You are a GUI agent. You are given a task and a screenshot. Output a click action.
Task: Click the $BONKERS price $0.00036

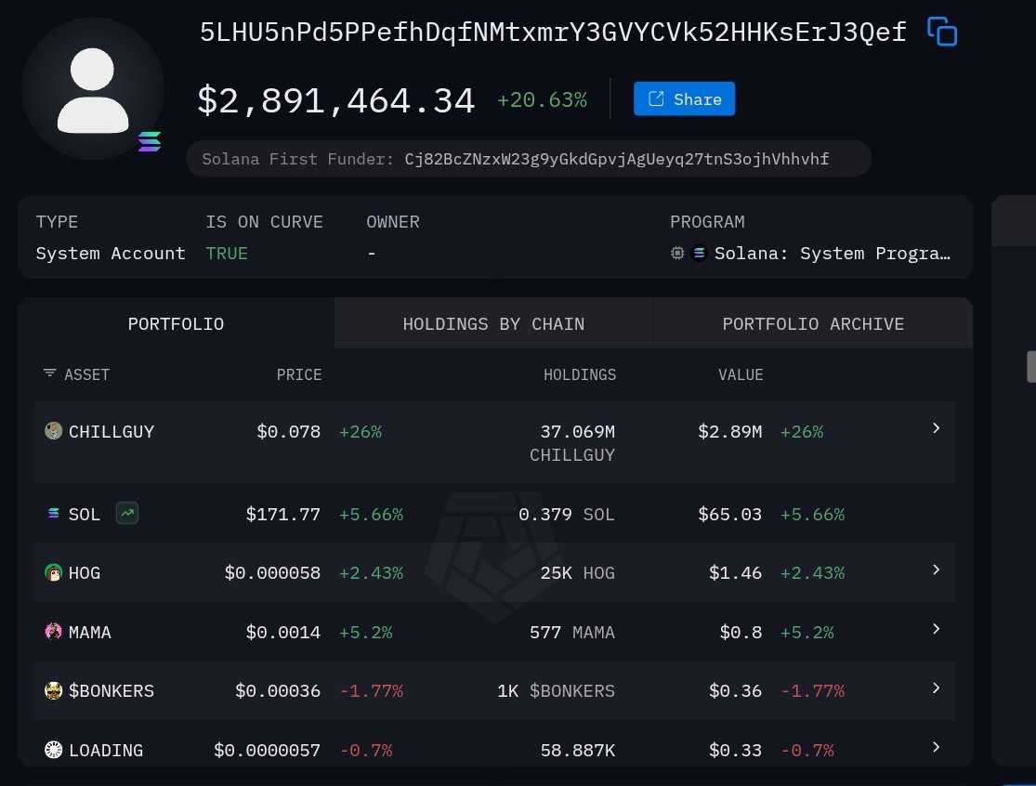[x=278, y=691]
